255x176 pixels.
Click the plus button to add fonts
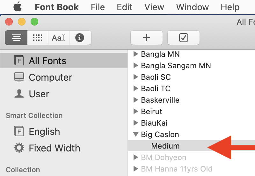[x=147, y=38]
